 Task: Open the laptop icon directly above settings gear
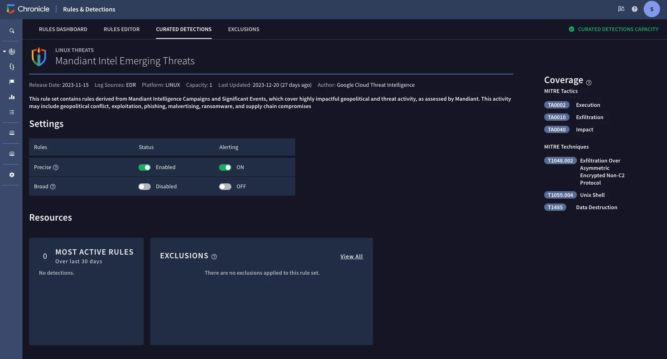(x=12, y=154)
